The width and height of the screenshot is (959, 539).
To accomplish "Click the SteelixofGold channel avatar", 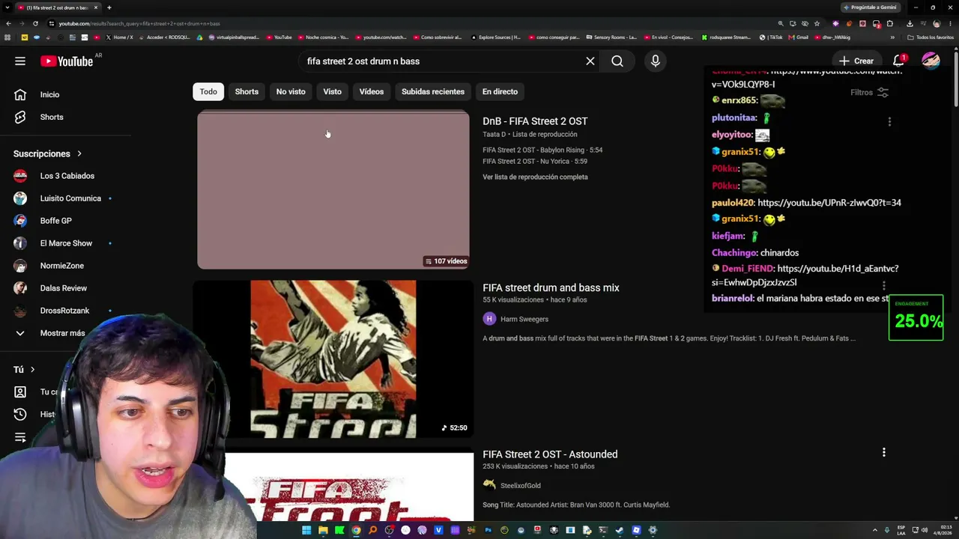I will (489, 485).
